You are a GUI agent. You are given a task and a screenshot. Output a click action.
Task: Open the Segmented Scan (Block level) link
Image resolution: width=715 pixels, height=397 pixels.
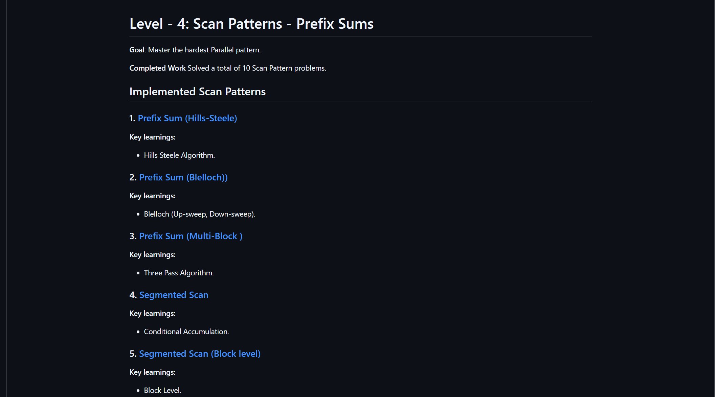[200, 354]
